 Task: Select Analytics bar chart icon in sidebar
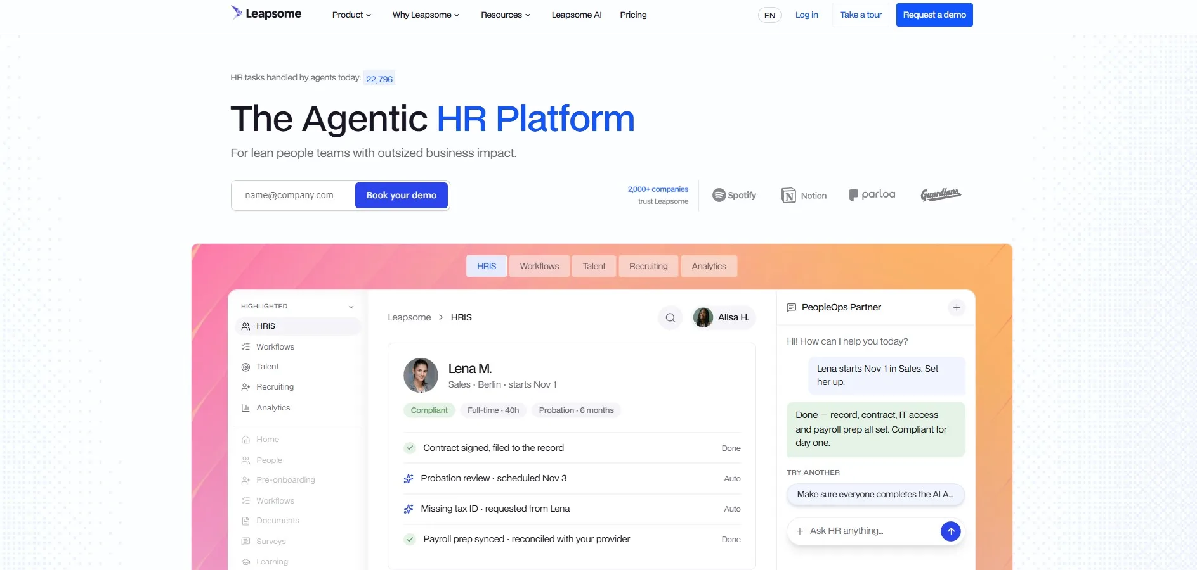(245, 408)
